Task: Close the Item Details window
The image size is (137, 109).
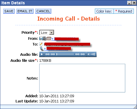Action: (x=134, y=3)
